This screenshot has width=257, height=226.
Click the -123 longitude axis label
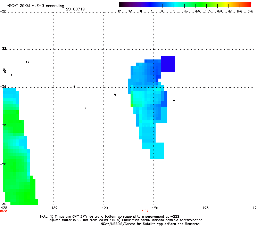tap(204, 208)
